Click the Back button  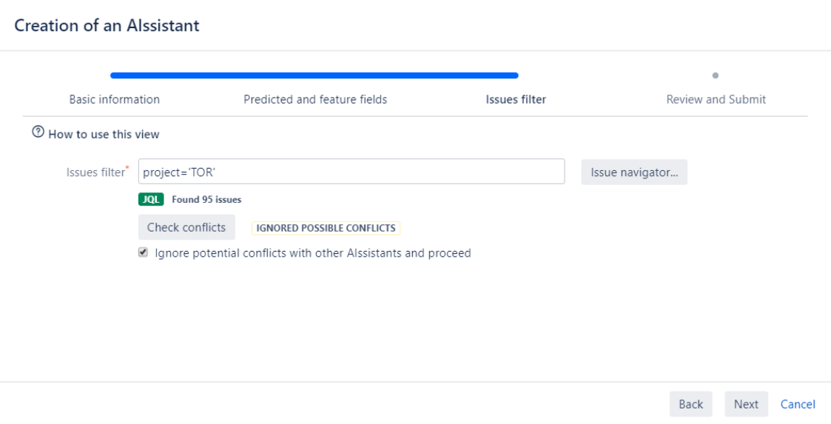coord(690,404)
